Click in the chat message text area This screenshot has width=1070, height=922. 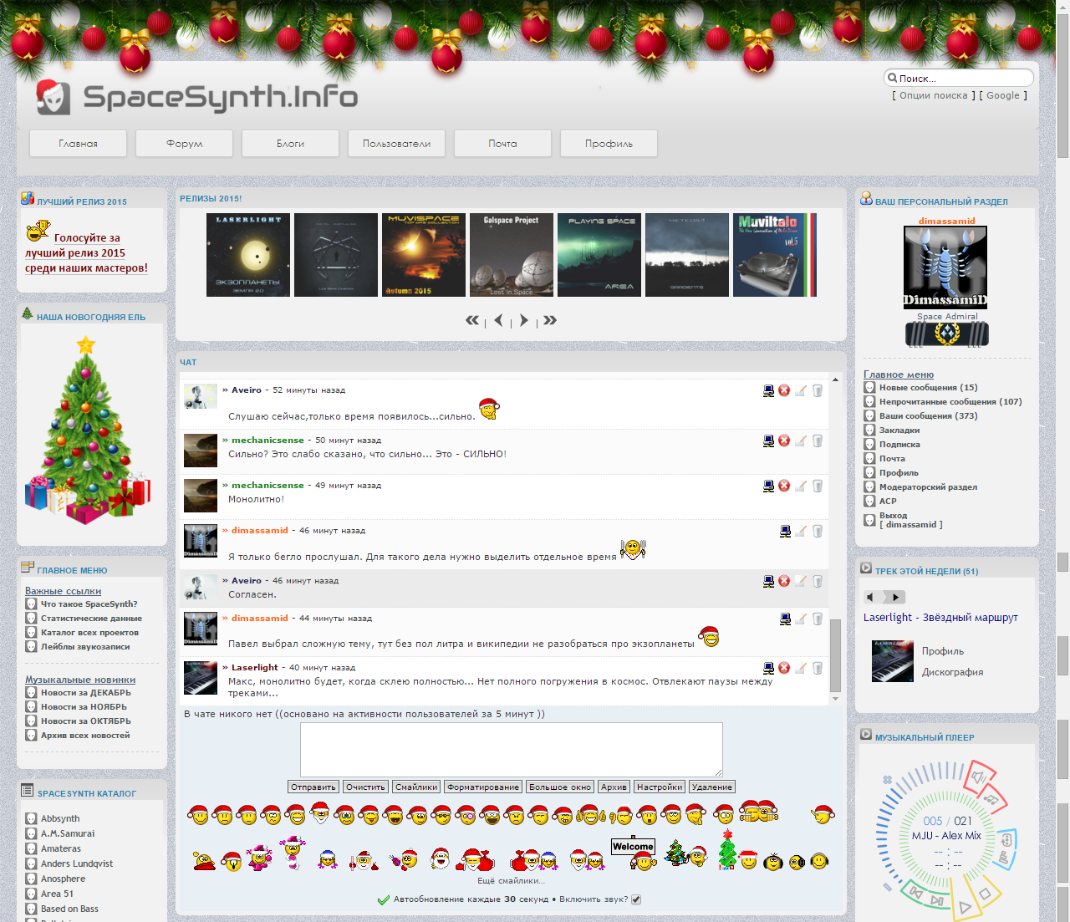click(x=512, y=750)
